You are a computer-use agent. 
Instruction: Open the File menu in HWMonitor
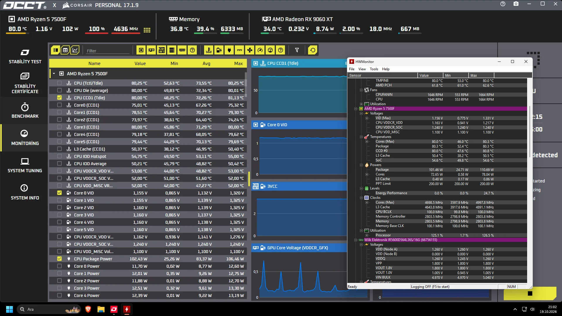tap(352, 69)
